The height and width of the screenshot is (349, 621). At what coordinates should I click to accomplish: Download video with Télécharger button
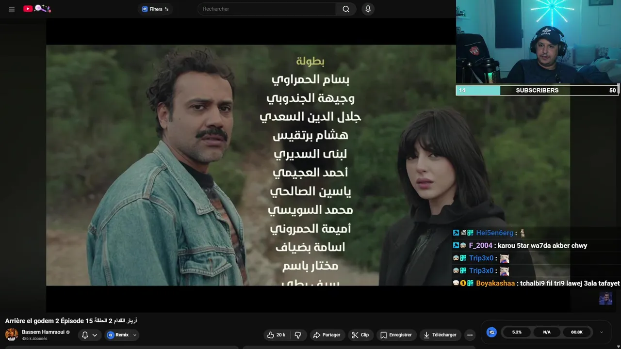pyautogui.click(x=440, y=335)
